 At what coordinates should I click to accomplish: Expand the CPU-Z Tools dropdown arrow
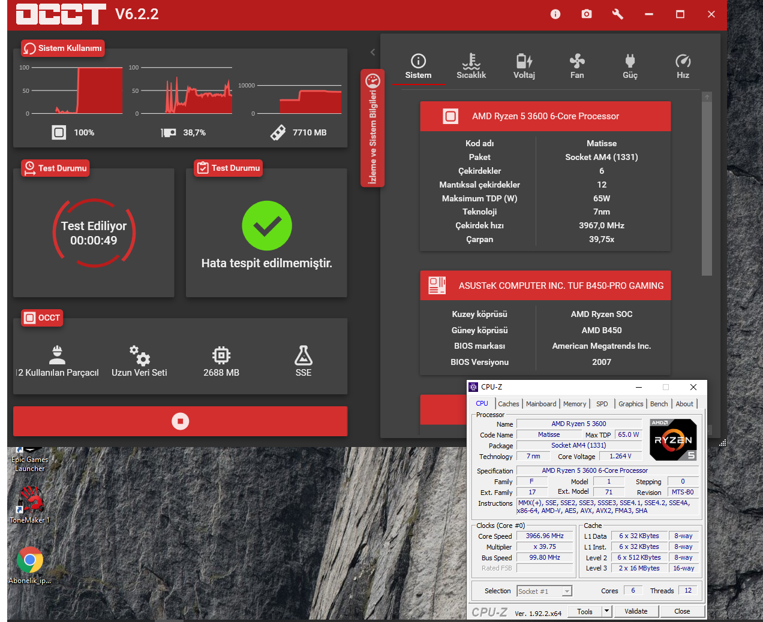(x=606, y=611)
